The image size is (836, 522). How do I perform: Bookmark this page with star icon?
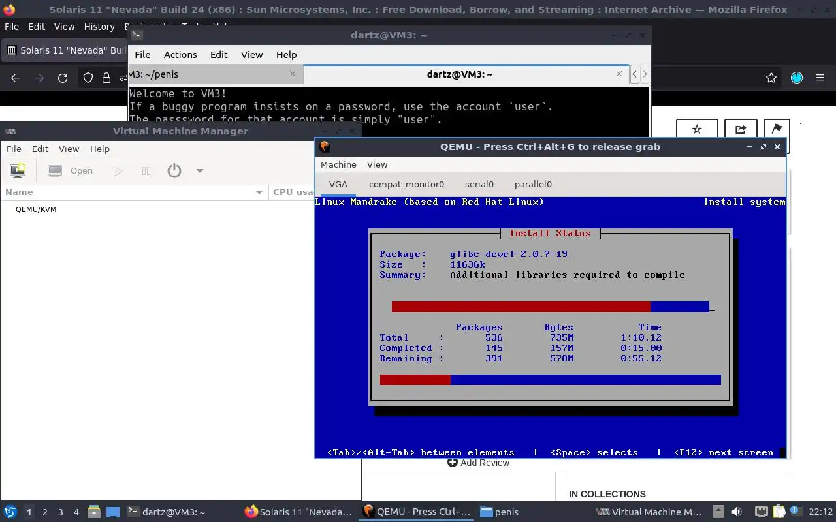coord(771,78)
